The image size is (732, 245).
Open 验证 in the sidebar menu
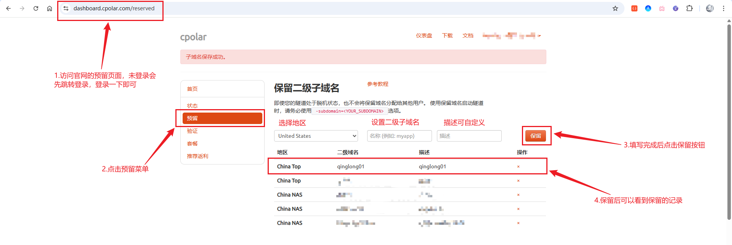tap(193, 131)
